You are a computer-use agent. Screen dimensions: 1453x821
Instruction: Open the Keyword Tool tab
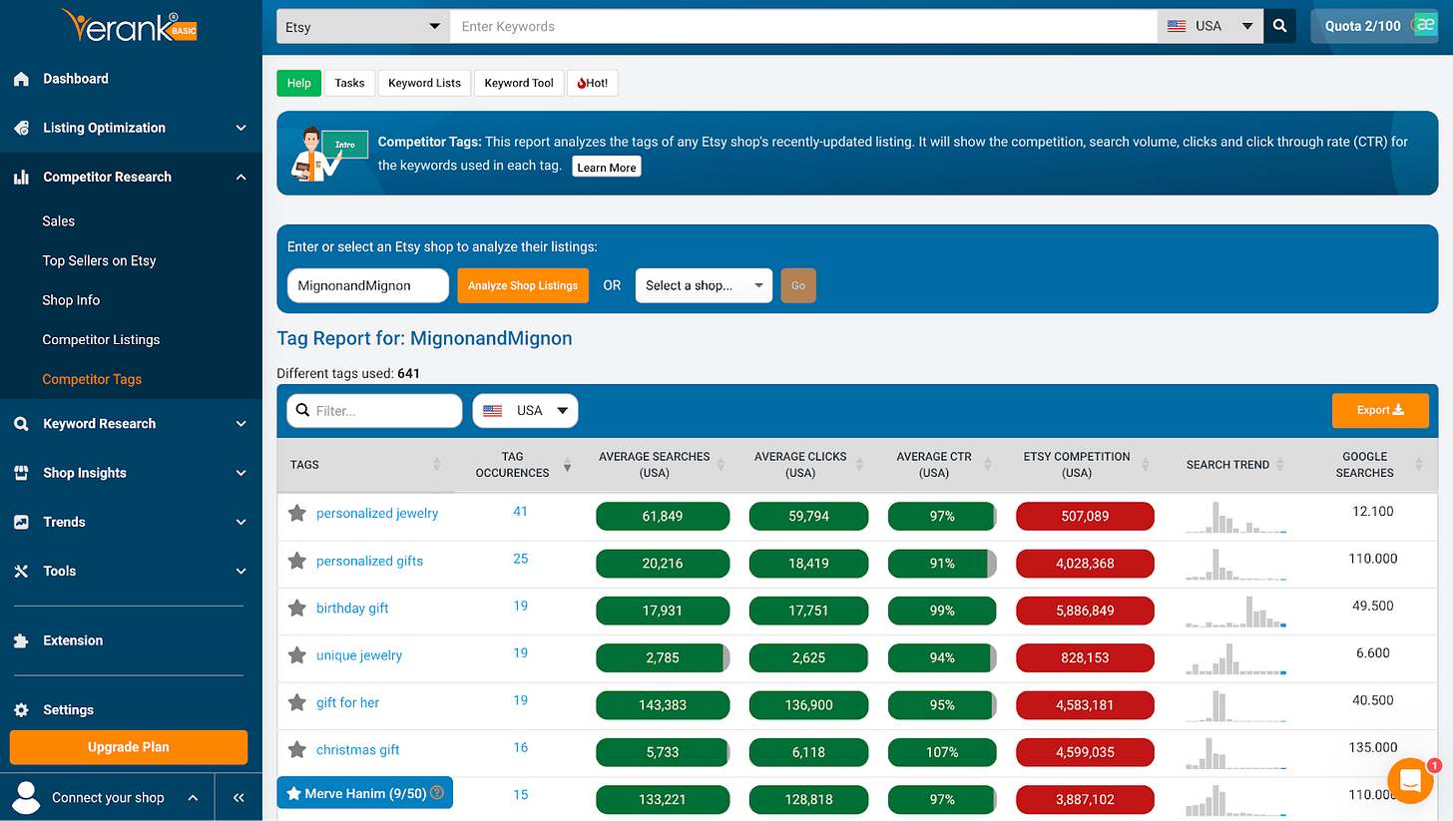(519, 83)
